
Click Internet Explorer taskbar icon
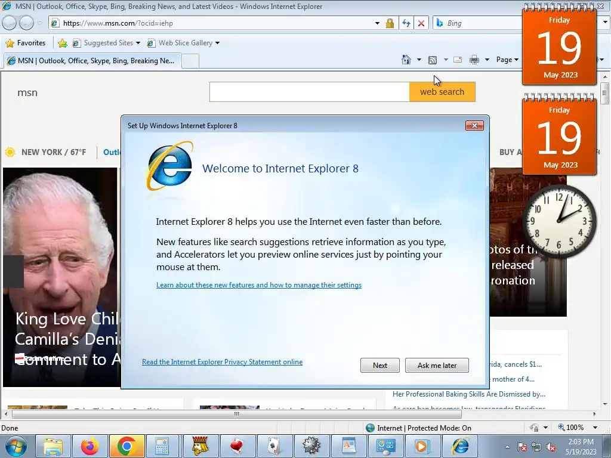(460, 446)
